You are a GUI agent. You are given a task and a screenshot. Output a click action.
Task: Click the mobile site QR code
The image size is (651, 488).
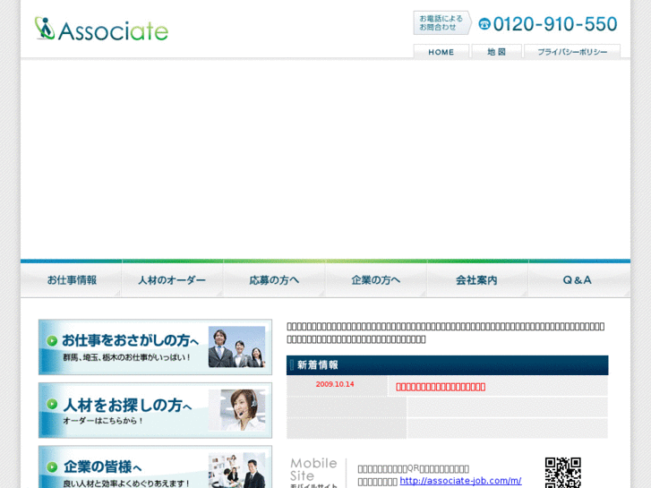pos(562,473)
